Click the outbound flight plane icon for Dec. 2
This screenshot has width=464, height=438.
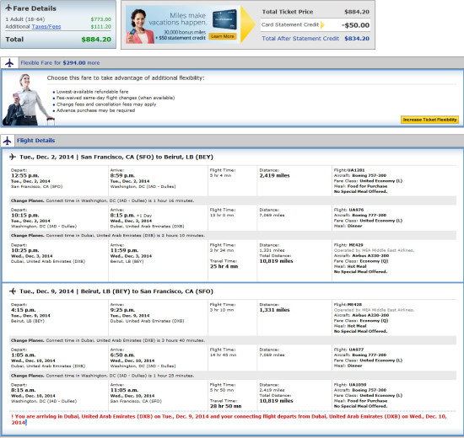point(13,157)
